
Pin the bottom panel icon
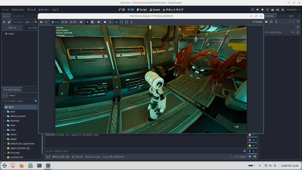[250, 157]
